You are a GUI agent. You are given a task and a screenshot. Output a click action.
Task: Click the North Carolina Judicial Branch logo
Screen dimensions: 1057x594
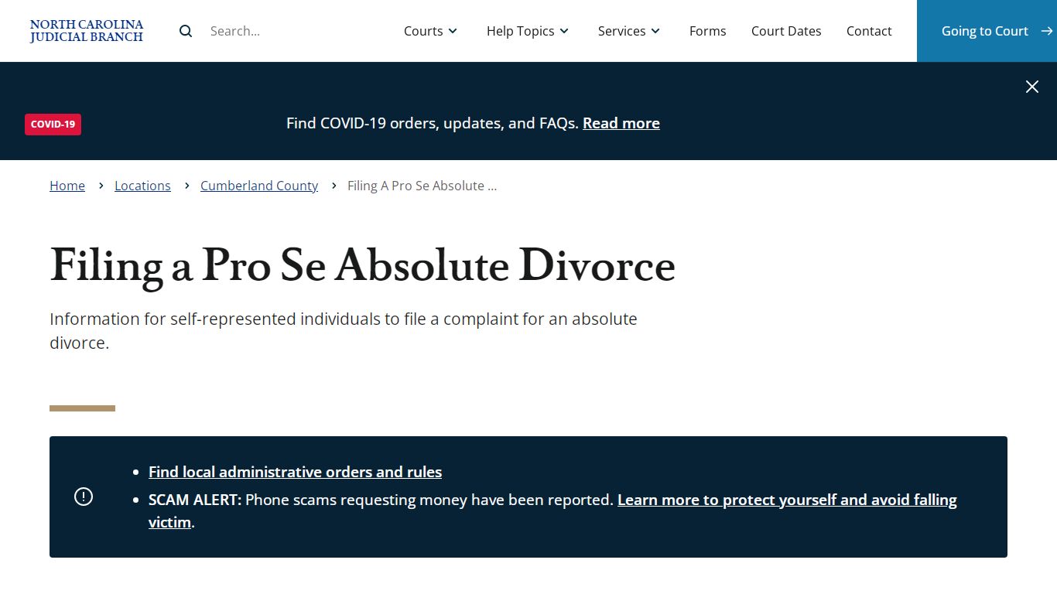[x=87, y=31]
